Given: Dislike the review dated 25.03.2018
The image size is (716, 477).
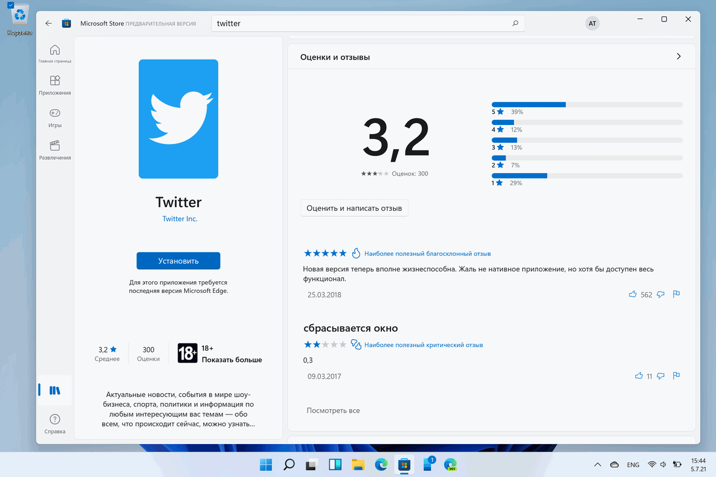Looking at the screenshot, I should click(661, 294).
